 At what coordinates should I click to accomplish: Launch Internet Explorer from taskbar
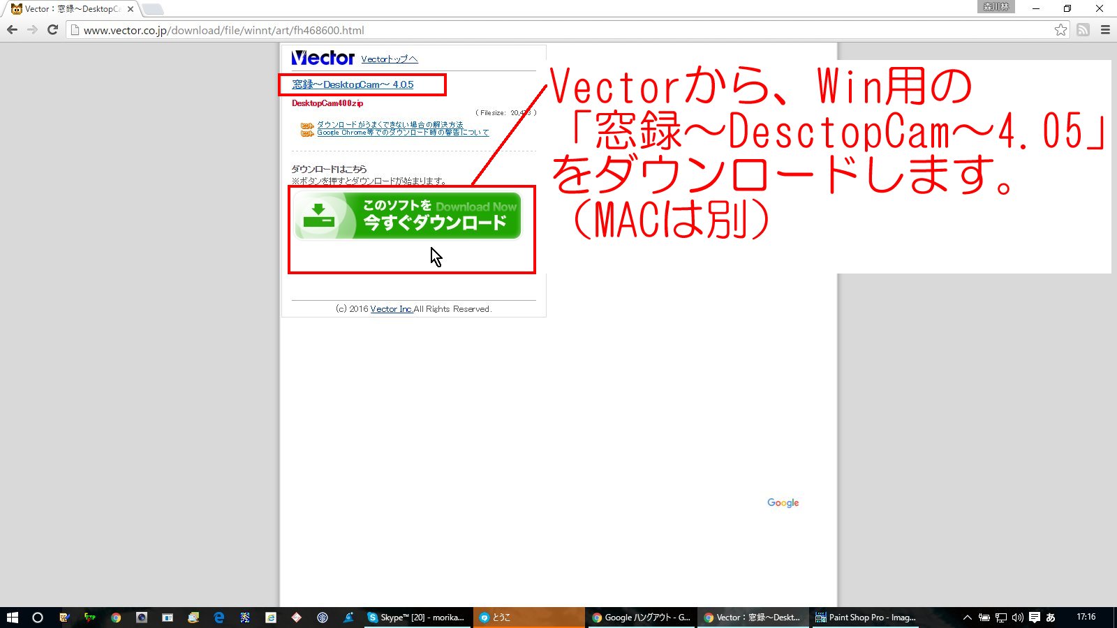(x=271, y=618)
